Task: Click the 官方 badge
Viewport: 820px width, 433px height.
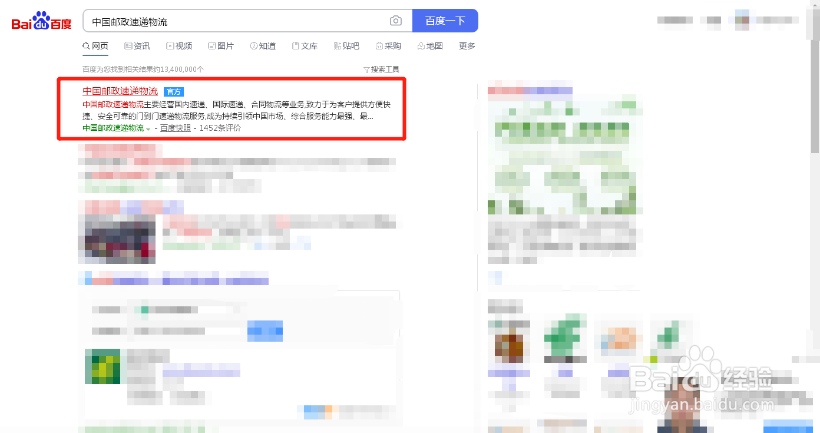Action: coord(174,92)
